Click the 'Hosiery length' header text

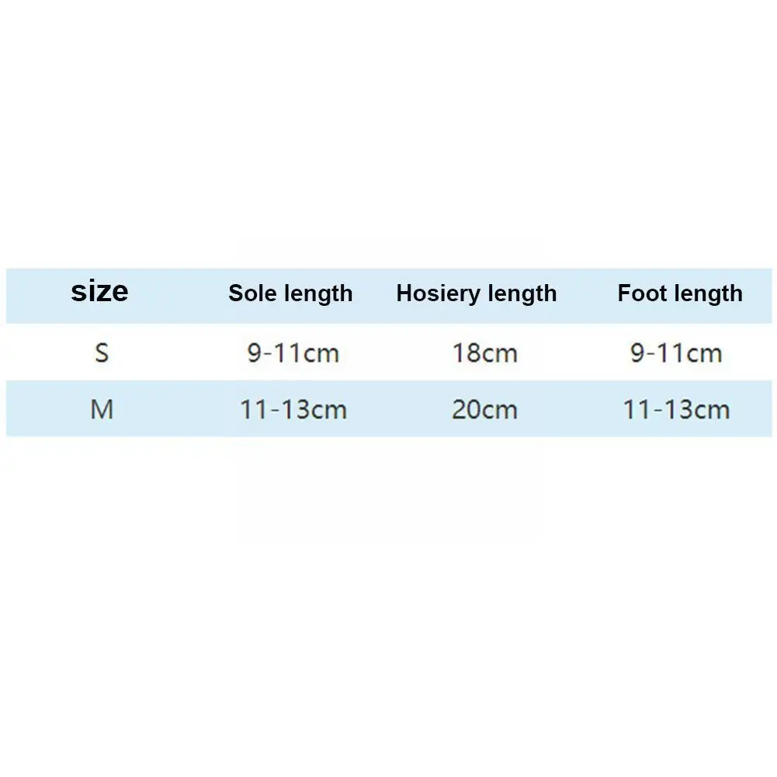(x=477, y=293)
